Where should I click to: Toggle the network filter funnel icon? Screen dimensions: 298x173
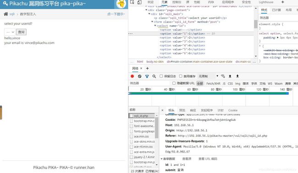(x=147, y=76)
